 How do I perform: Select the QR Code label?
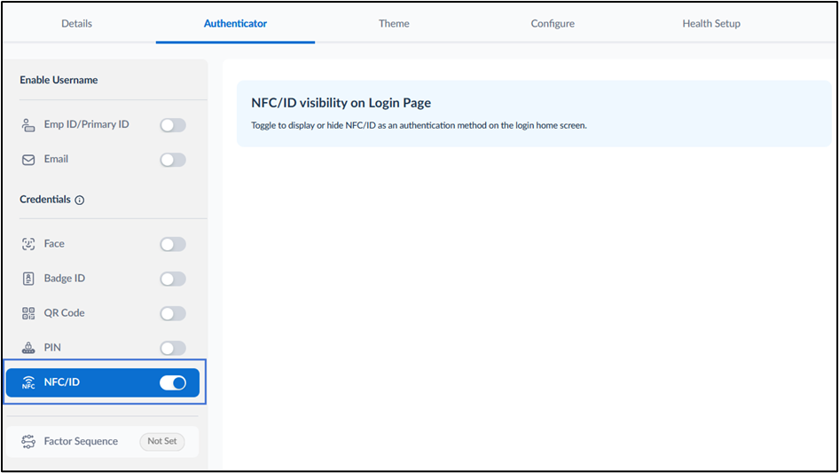pos(64,313)
